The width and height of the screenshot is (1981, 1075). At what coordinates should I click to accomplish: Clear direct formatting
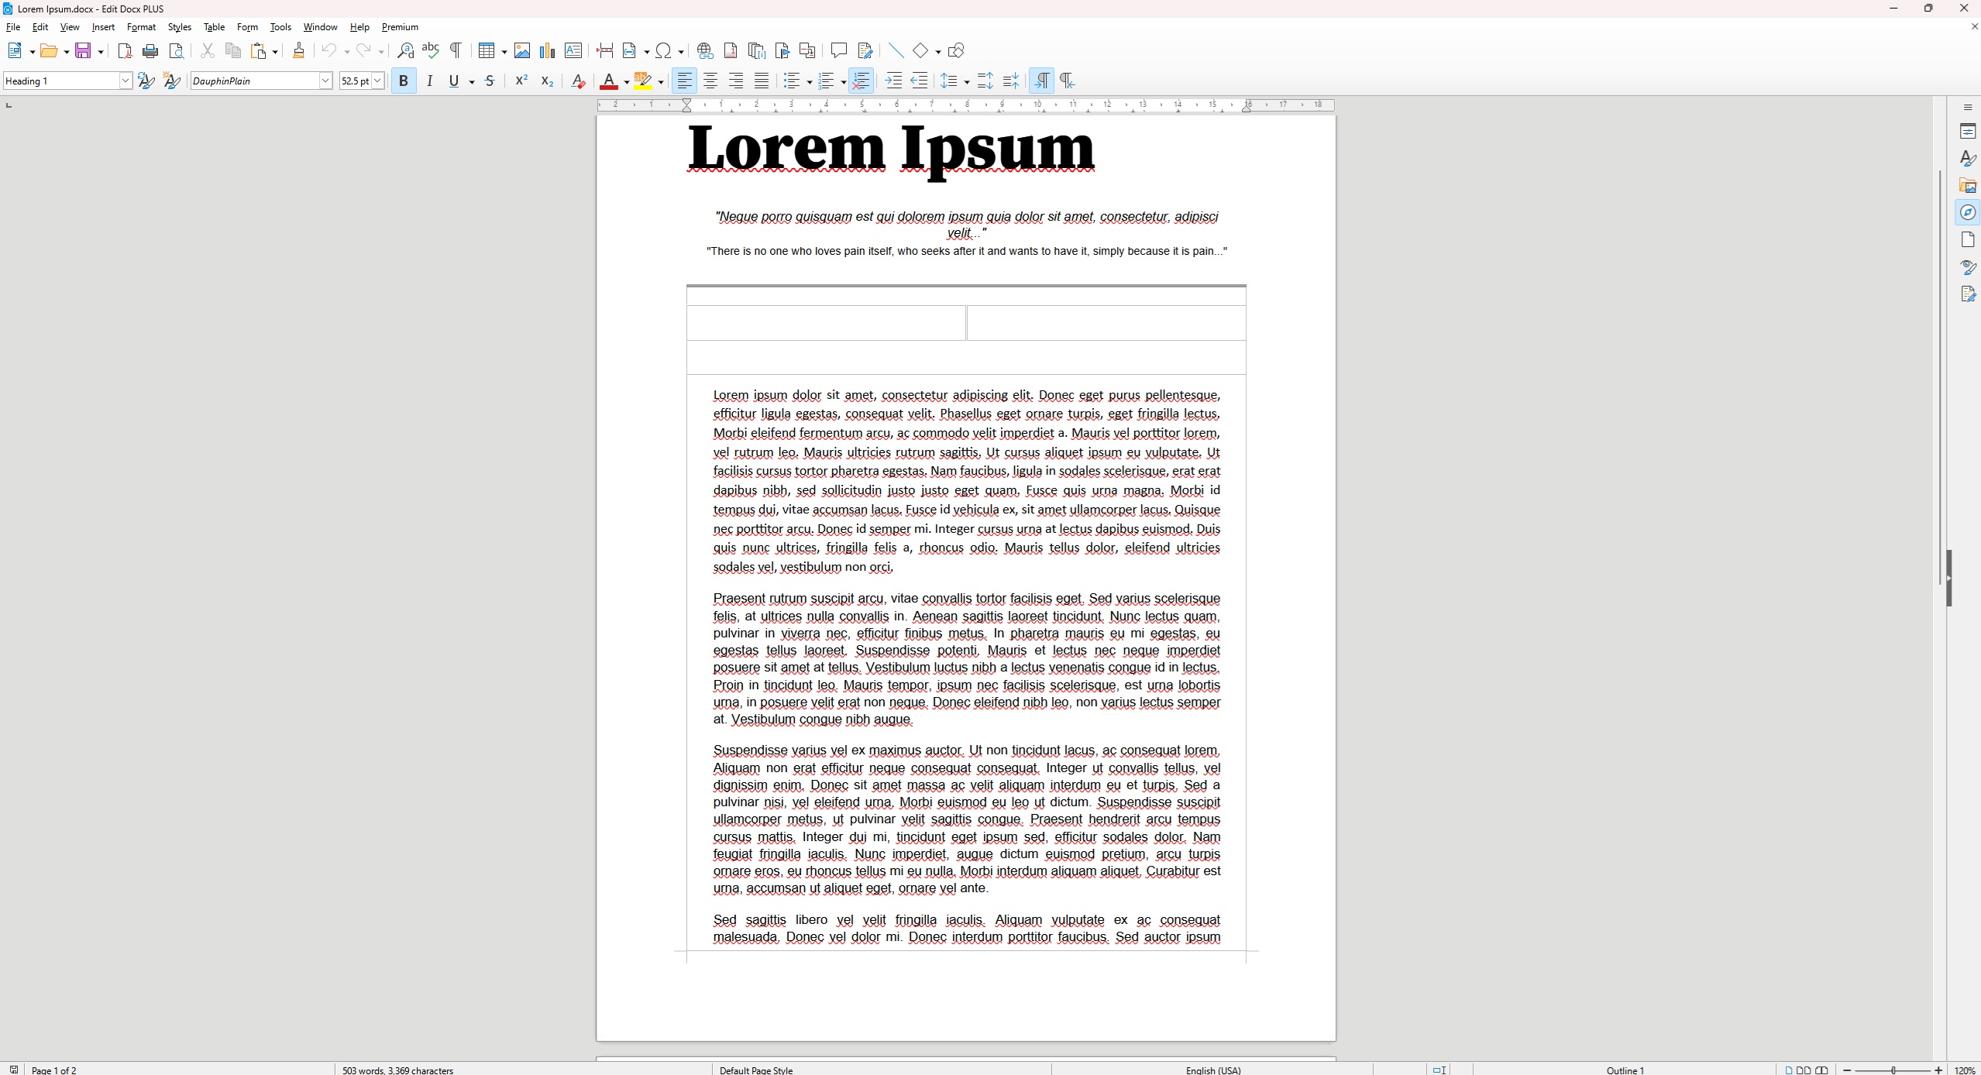click(578, 81)
